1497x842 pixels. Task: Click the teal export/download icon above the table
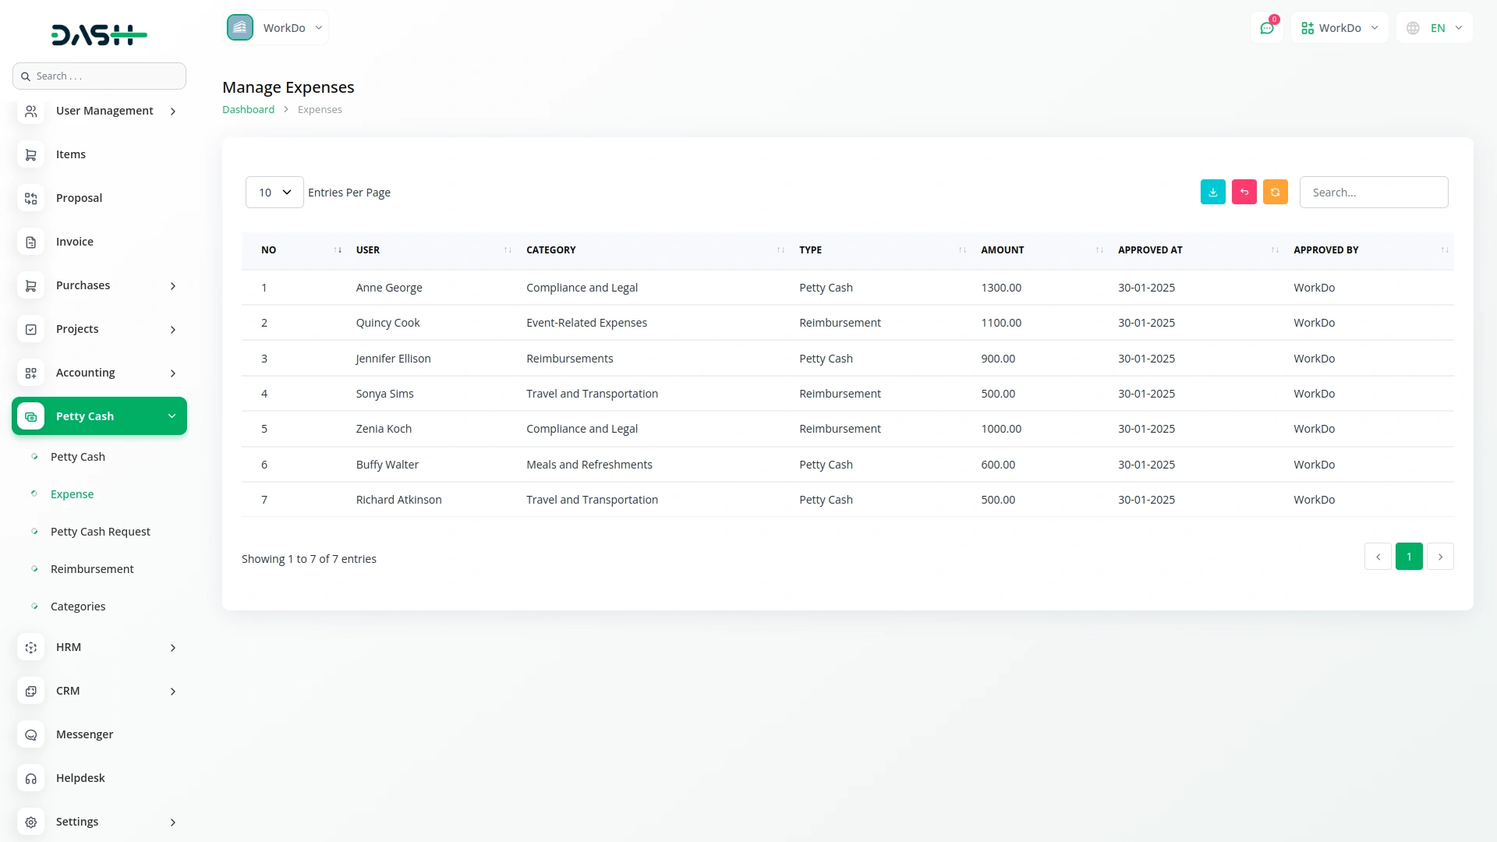coord(1212,192)
